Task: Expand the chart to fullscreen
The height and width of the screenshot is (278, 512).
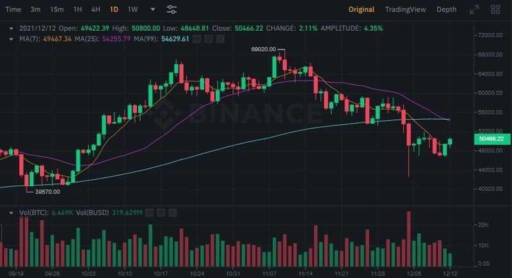Action: point(474,10)
